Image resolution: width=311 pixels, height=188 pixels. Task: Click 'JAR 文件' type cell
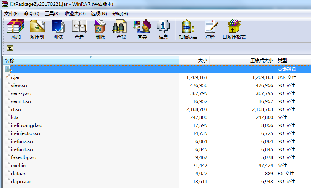287,77
